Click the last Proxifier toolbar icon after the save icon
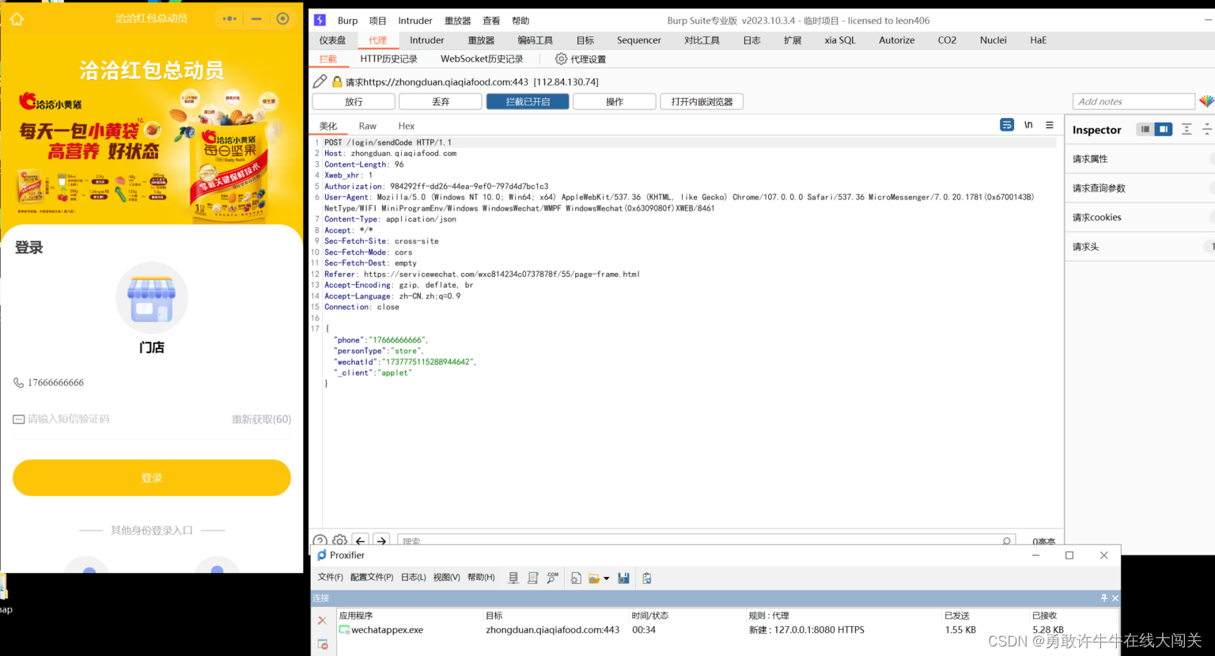This screenshot has width=1215, height=656. (x=647, y=578)
